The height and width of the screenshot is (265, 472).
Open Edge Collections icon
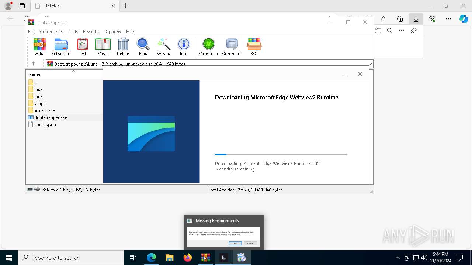point(400,19)
